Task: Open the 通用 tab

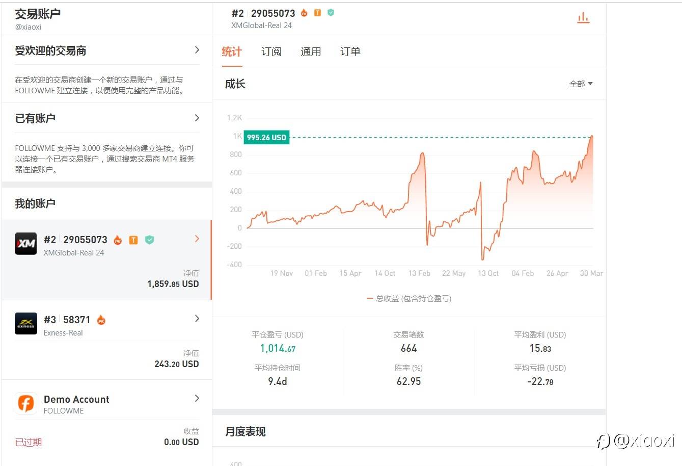Action: click(x=311, y=51)
